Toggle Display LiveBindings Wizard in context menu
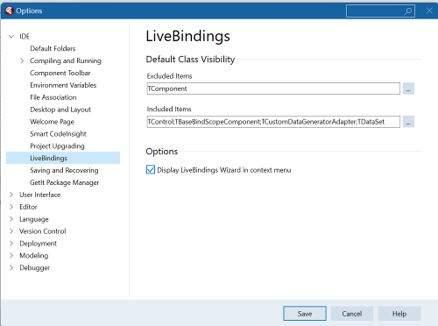The image size is (438, 326). click(151, 170)
